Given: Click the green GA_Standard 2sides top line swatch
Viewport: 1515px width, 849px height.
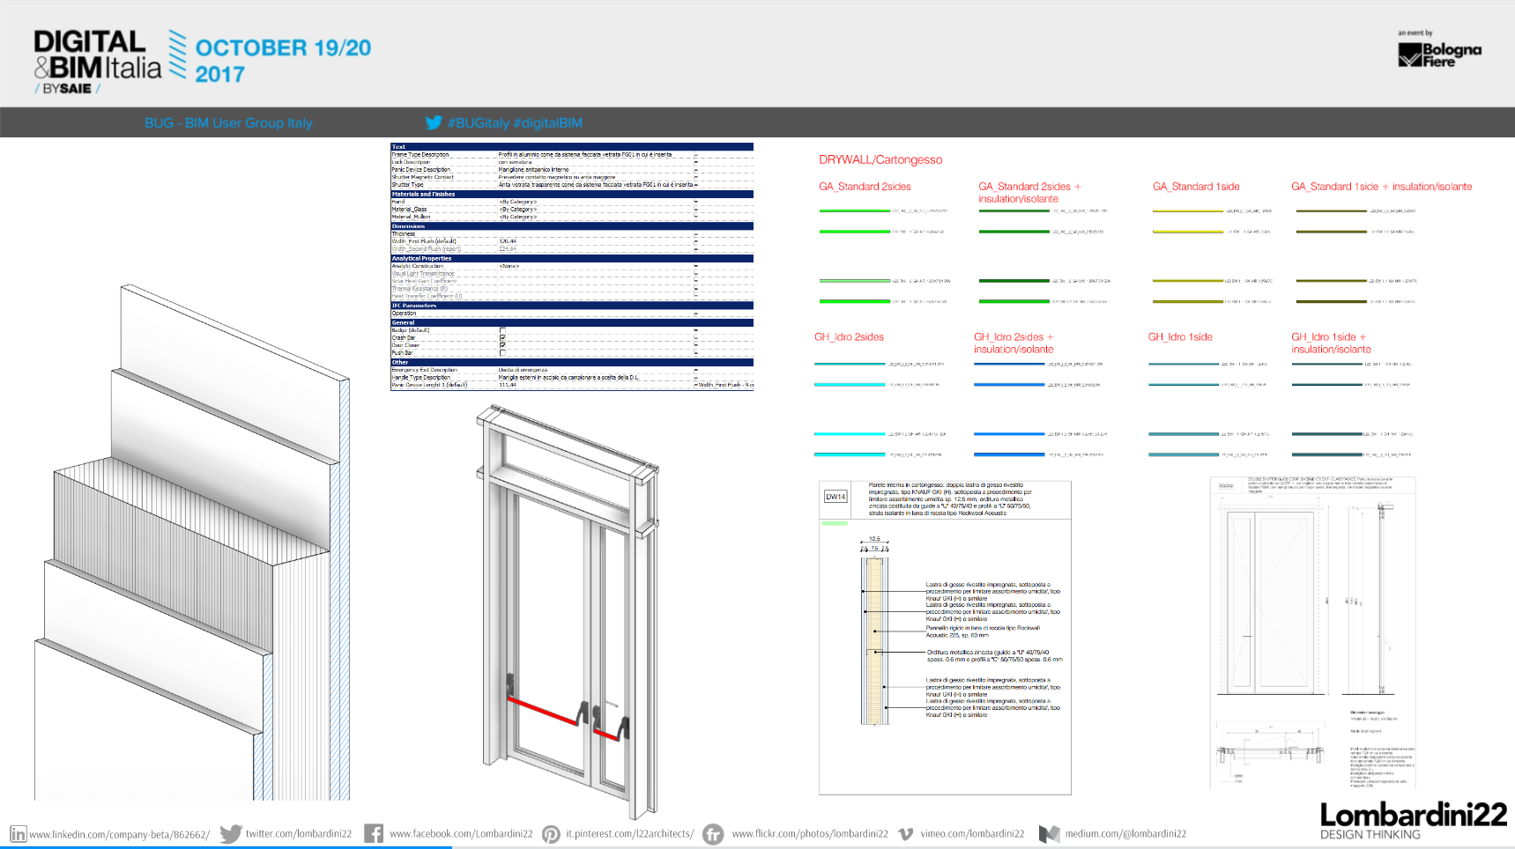Looking at the screenshot, I should (854, 211).
